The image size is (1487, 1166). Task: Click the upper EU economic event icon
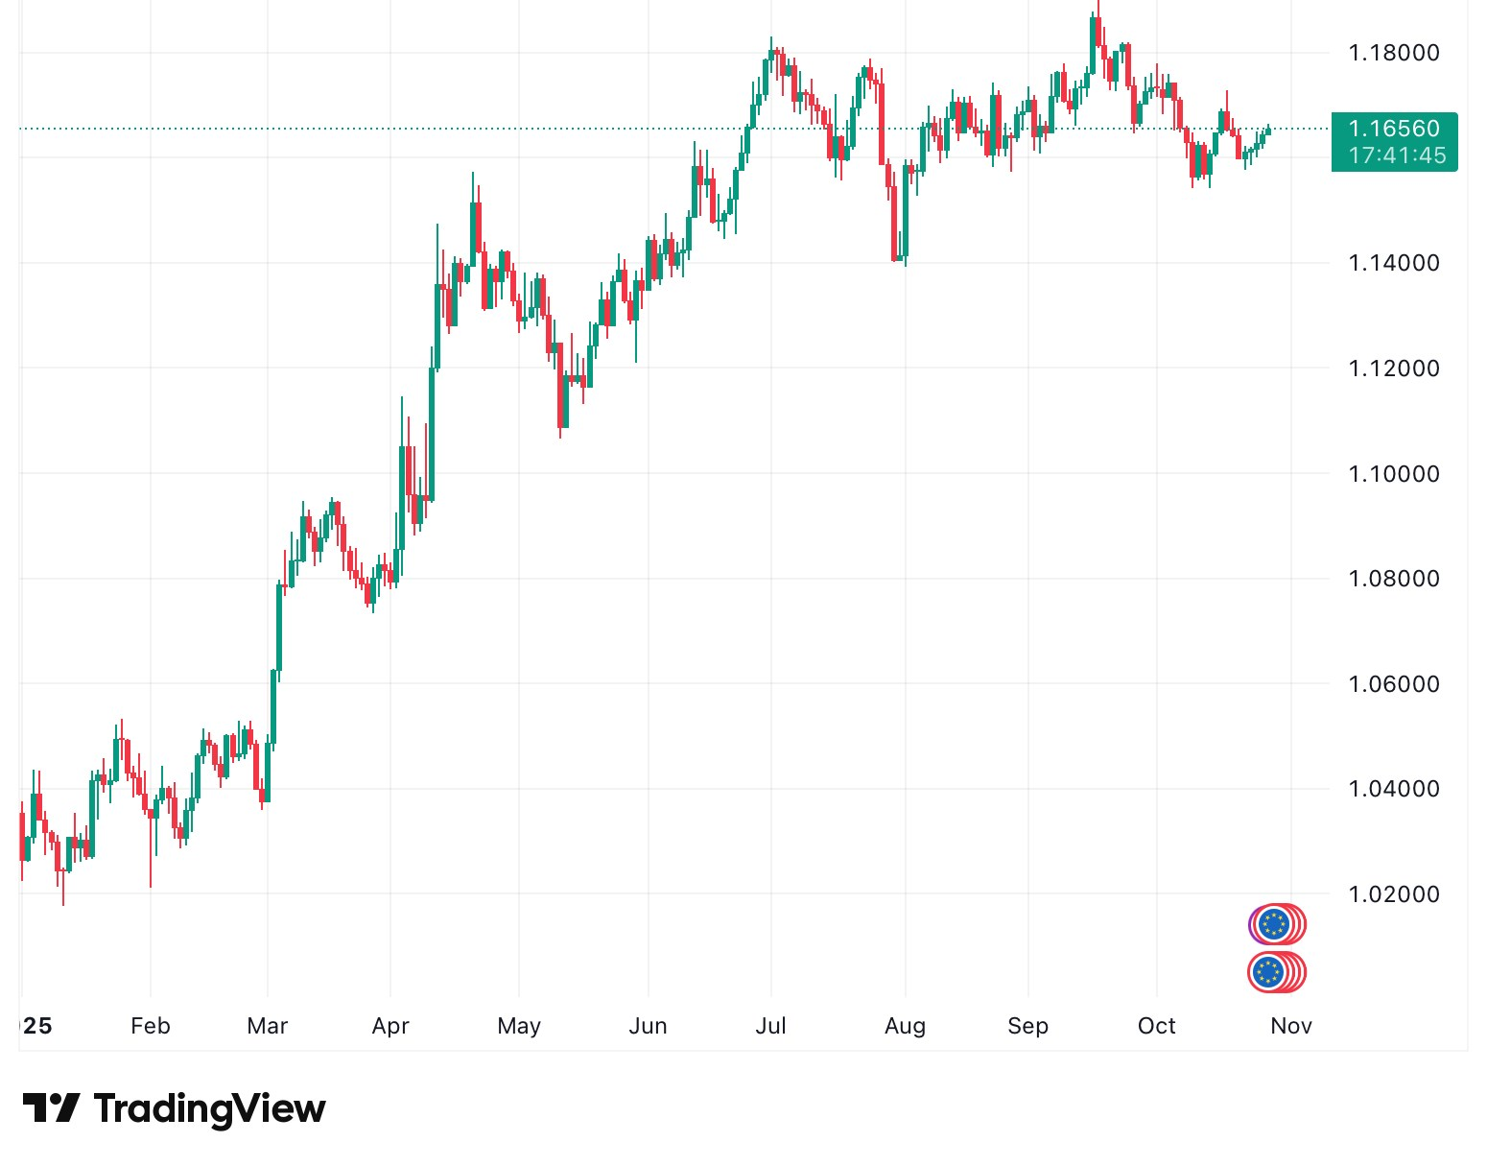click(x=1274, y=924)
